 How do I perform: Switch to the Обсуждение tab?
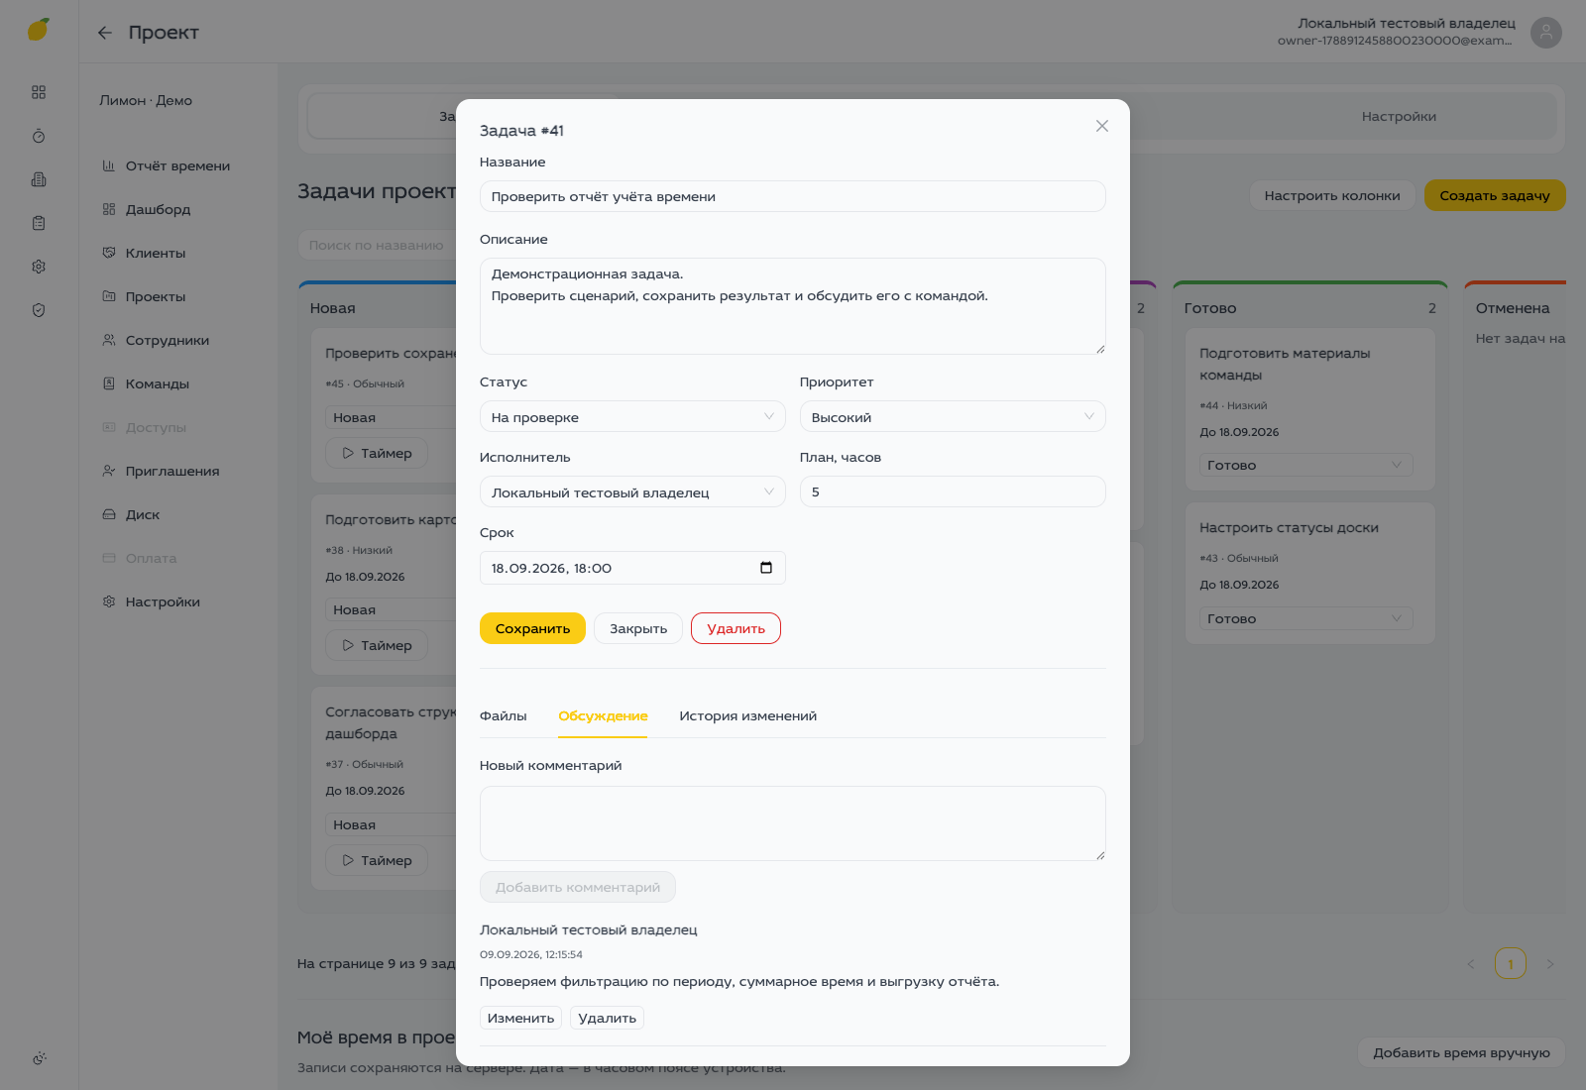603,715
